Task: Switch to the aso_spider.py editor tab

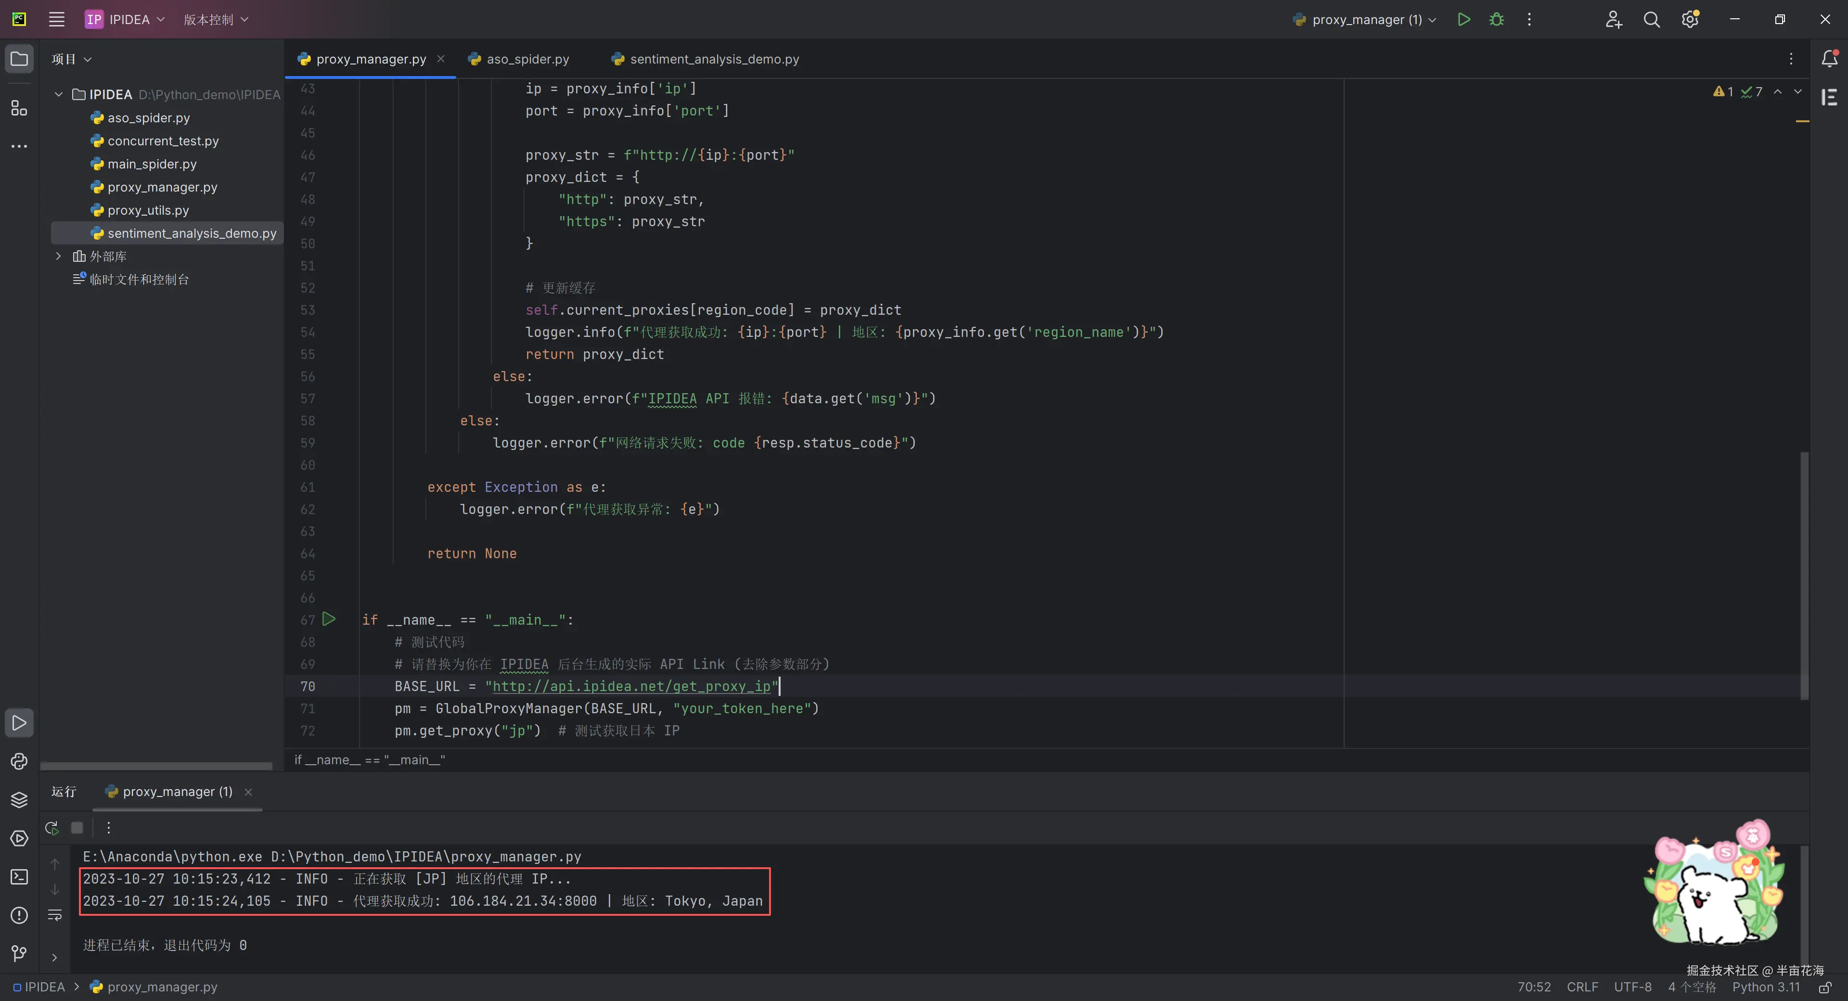Action: click(527, 59)
